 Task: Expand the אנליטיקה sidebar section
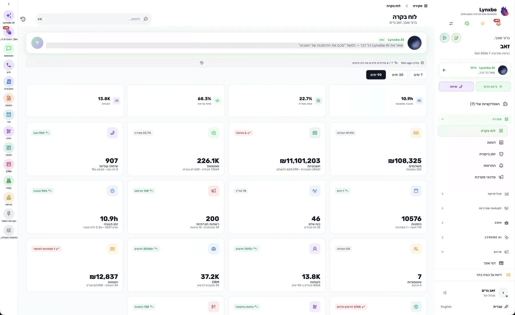[x=443, y=194]
